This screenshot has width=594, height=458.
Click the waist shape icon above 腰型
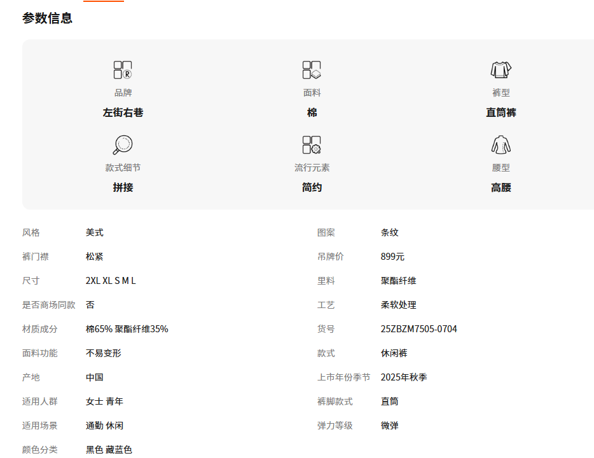pos(501,145)
